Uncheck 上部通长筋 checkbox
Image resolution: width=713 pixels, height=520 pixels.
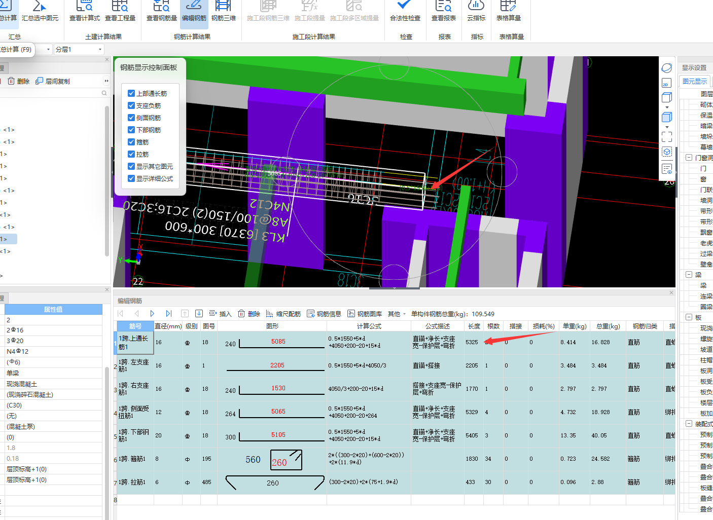131,93
